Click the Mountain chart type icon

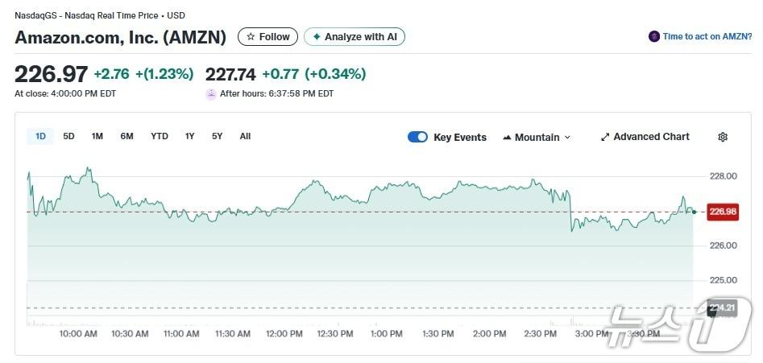coord(507,138)
